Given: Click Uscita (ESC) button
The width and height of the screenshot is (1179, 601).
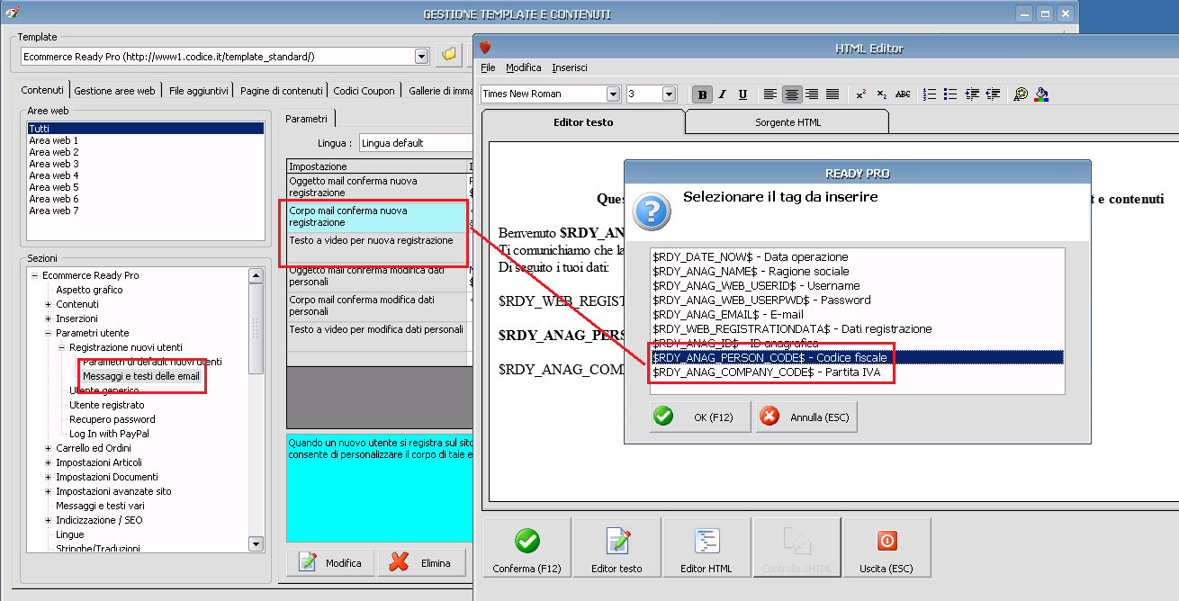Looking at the screenshot, I should 886,548.
